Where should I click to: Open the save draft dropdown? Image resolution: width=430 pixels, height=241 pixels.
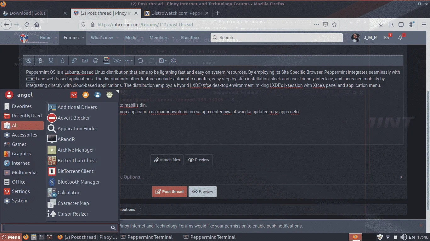(x=163, y=61)
